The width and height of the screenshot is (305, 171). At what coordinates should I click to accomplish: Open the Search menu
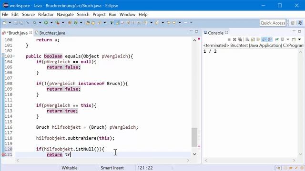tap(83, 15)
